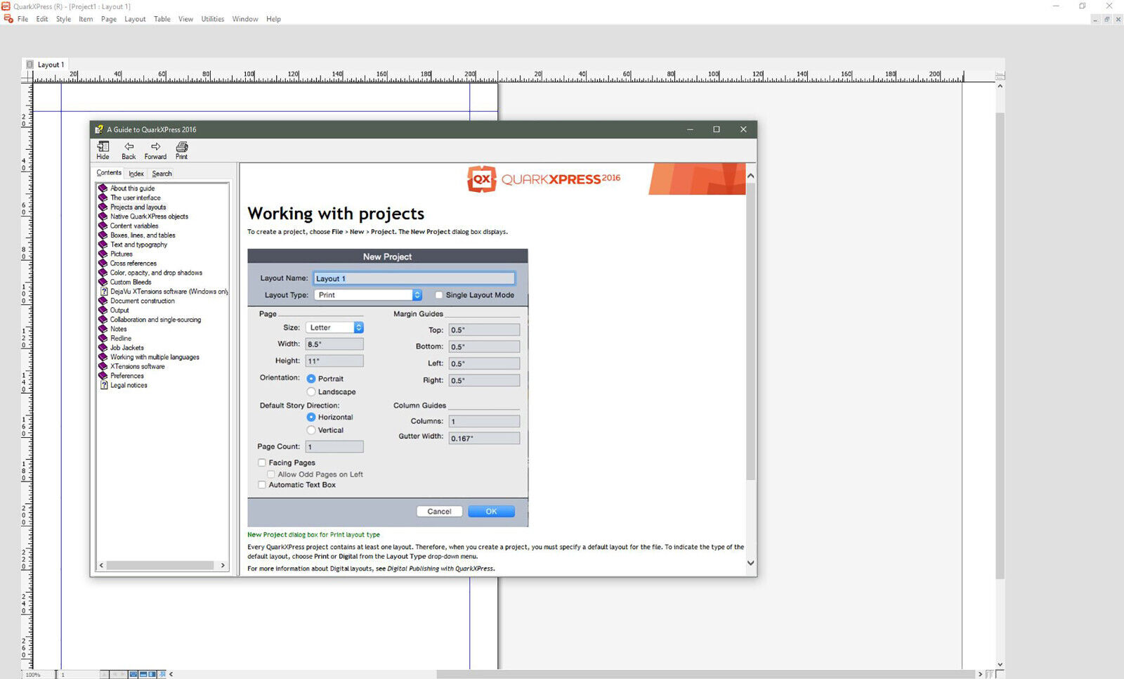
Task: Select Vertical story direction
Action: [x=311, y=430]
